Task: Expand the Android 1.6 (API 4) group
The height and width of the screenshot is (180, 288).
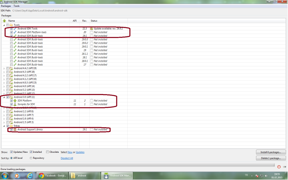Action: click(4, 119)
